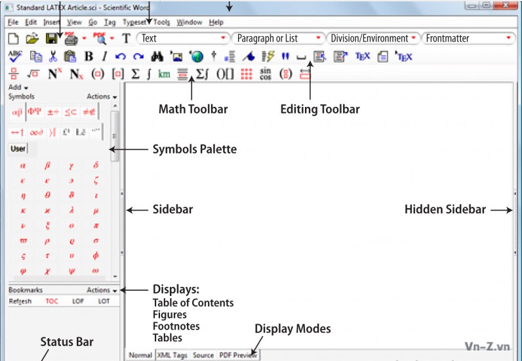The width and height of the screenshot is (522, 361).
Task: Open the Division/Environment dropdown
Action: pos(373,38)
